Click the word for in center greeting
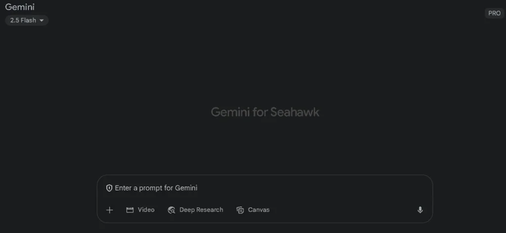This screenshot has height=233, width=506. click(259, 112)
